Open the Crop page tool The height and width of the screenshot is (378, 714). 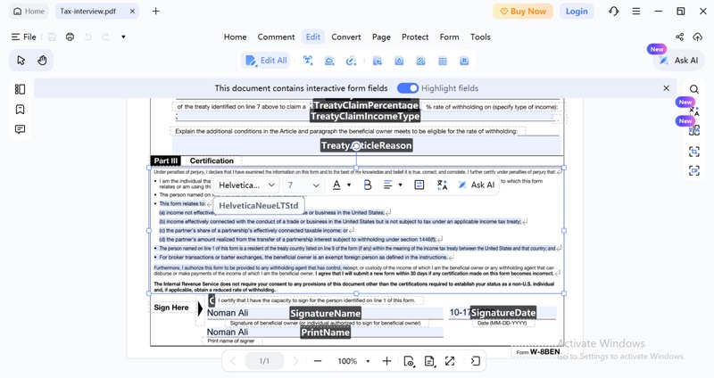coord(377,61)
